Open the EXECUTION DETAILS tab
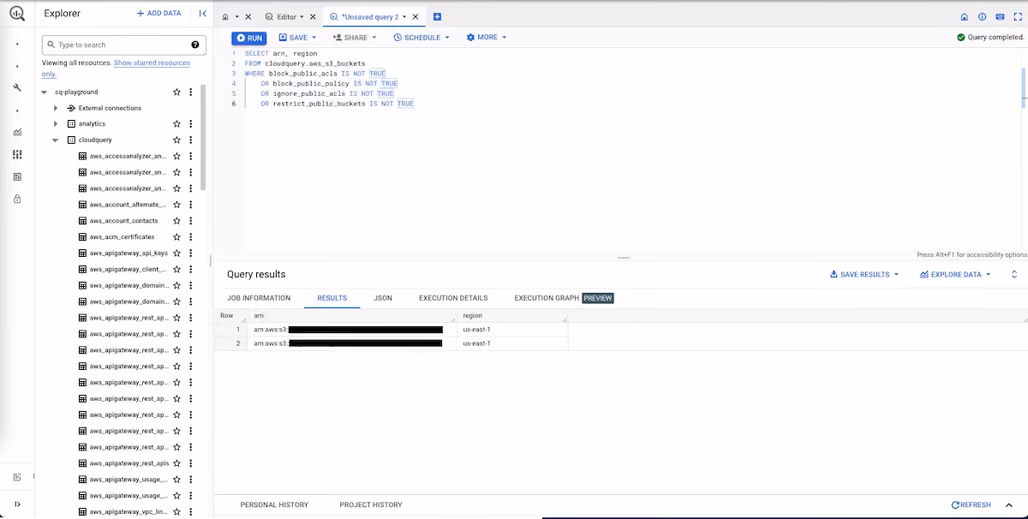This screenshot has width=1028, height=519. pyautogui.click(x=453, y=298)
